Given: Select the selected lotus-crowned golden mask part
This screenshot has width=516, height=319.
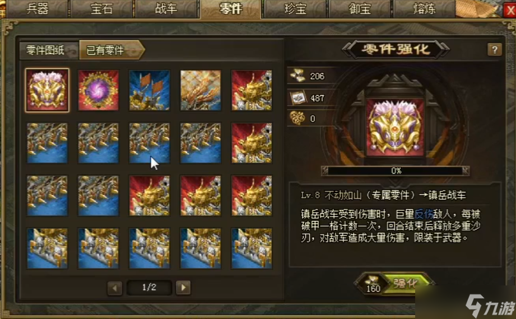Looking at the screenshot, I should click(47, 90).
